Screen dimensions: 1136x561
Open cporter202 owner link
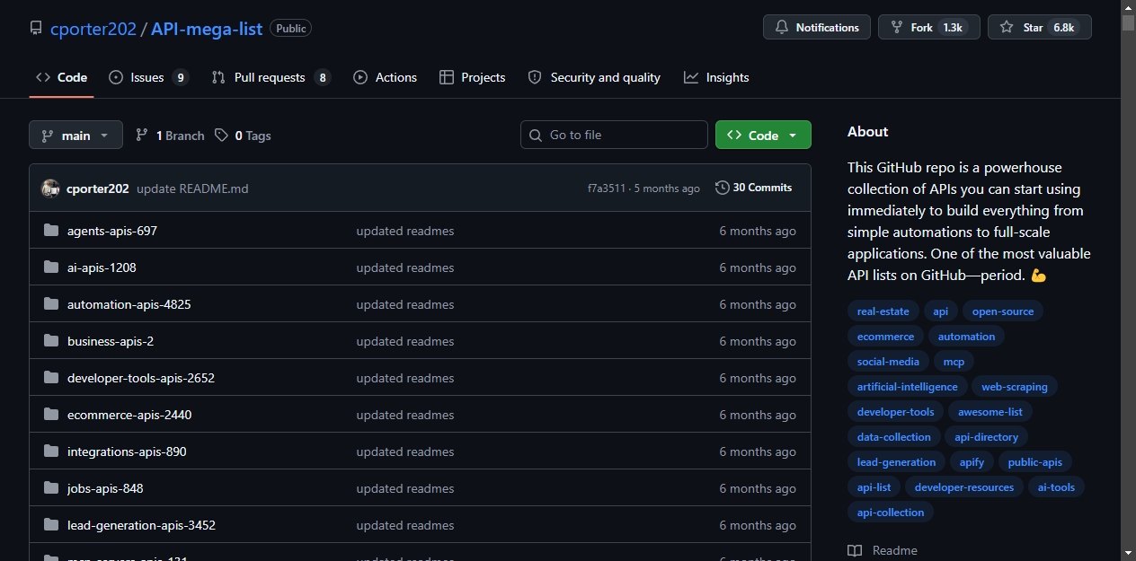(x=93, y=29)
